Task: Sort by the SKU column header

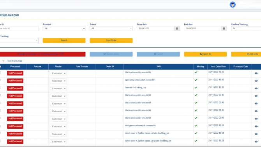Action: [159, 67]
